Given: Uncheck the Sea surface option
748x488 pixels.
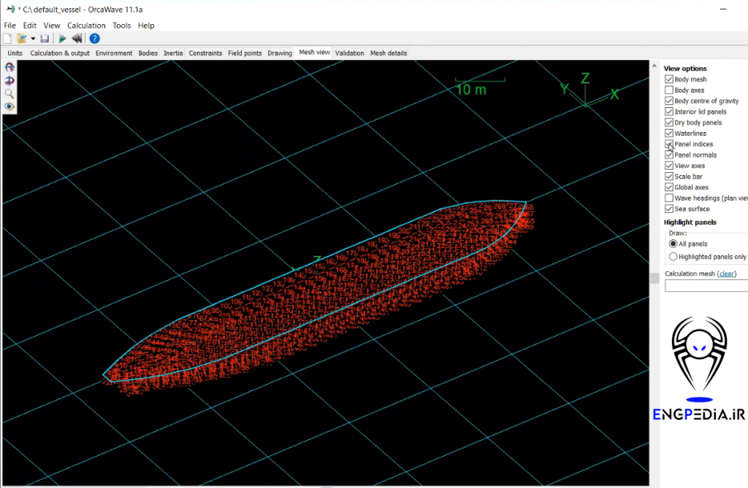Looking at the screenshot, I should pos(669,209).
